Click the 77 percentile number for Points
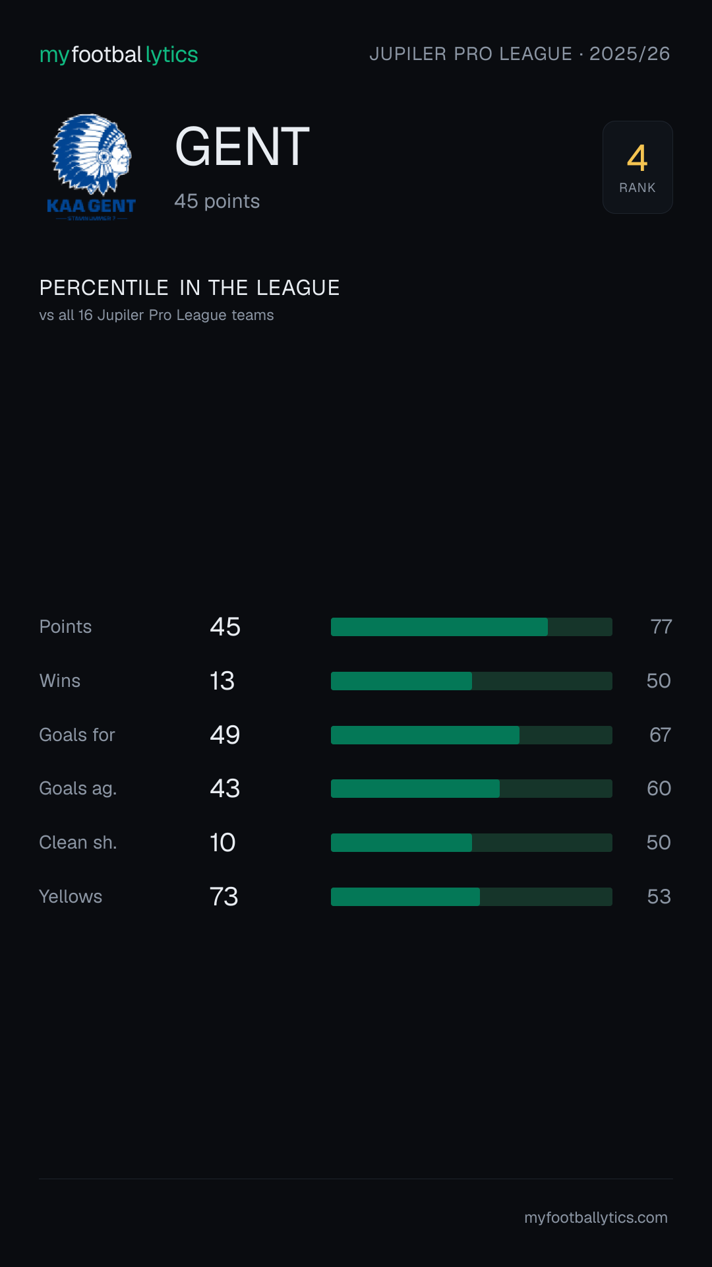712x1267 pixels. click(661, 627)
